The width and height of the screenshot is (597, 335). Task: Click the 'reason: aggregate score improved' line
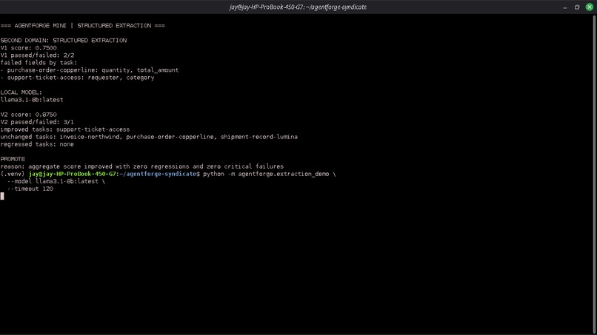[x=142, y=166]
